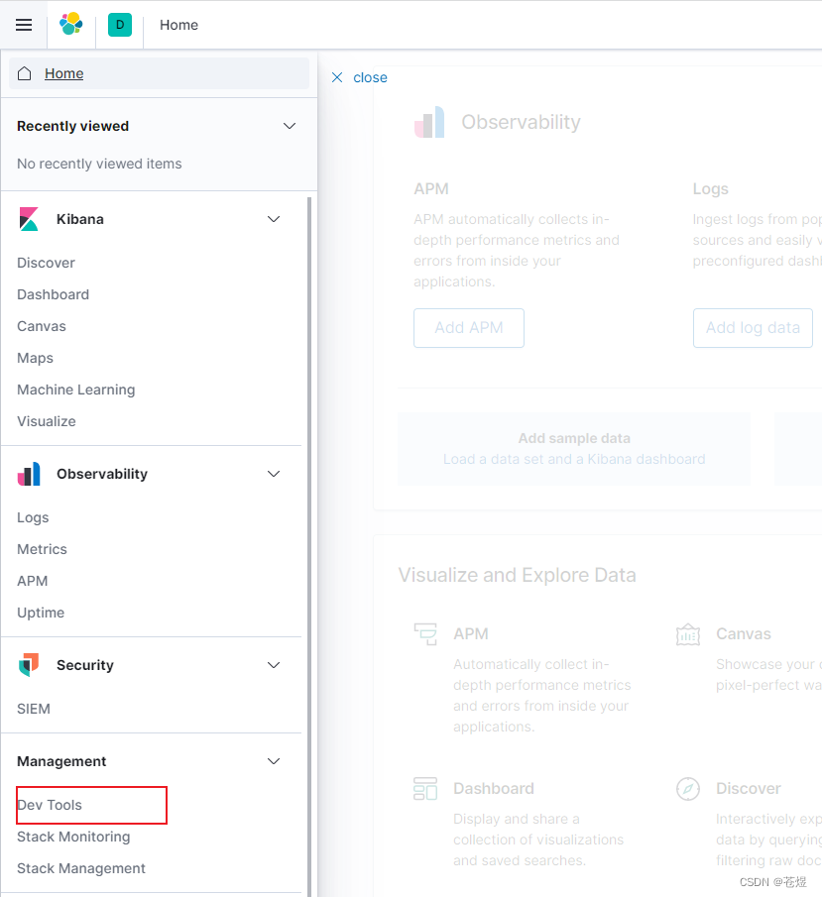The image size is (822, 897).
Task: Click the Dashboard layout icon
Action: click(x=425, y=788)
